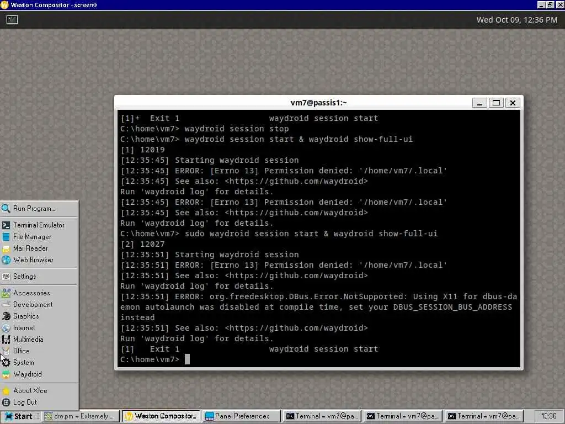Open Mail Reader menu entry
The width and height of the screenshot is (565, 424).
[x=39, y=248]
